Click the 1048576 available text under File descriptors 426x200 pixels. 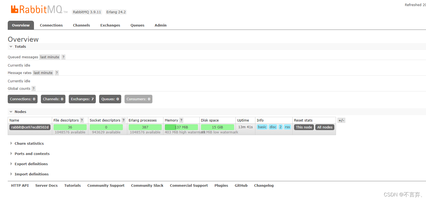point(70,132)
